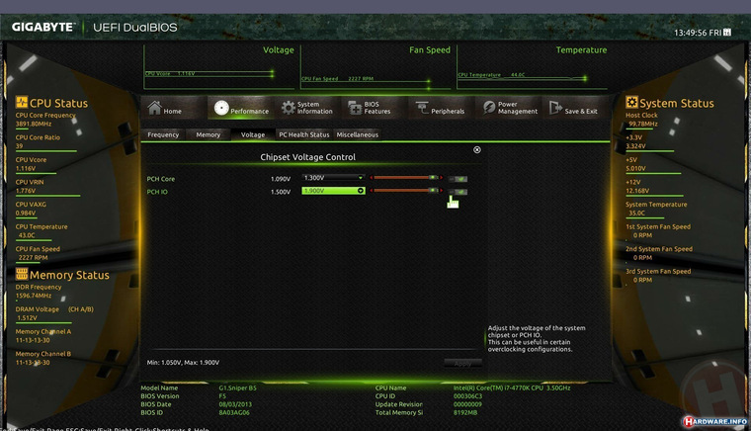Switch to the Memory tab
This screenshot has height=431, width=751.
pyautogui.click(x=208, y=134)
